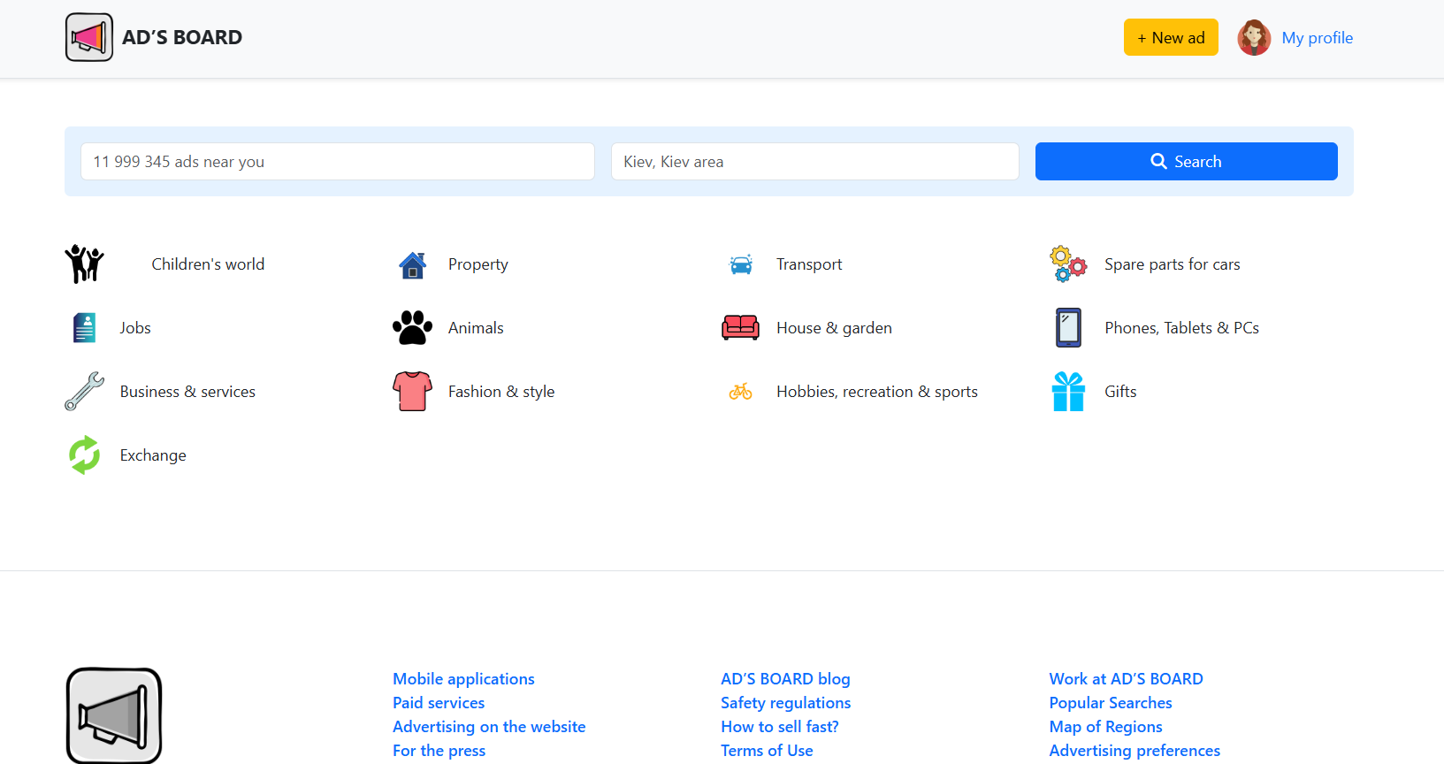Open the Spare parts gears icon
The height and width of the screenshot is (764, 1444).
(x=1068, y=264)
